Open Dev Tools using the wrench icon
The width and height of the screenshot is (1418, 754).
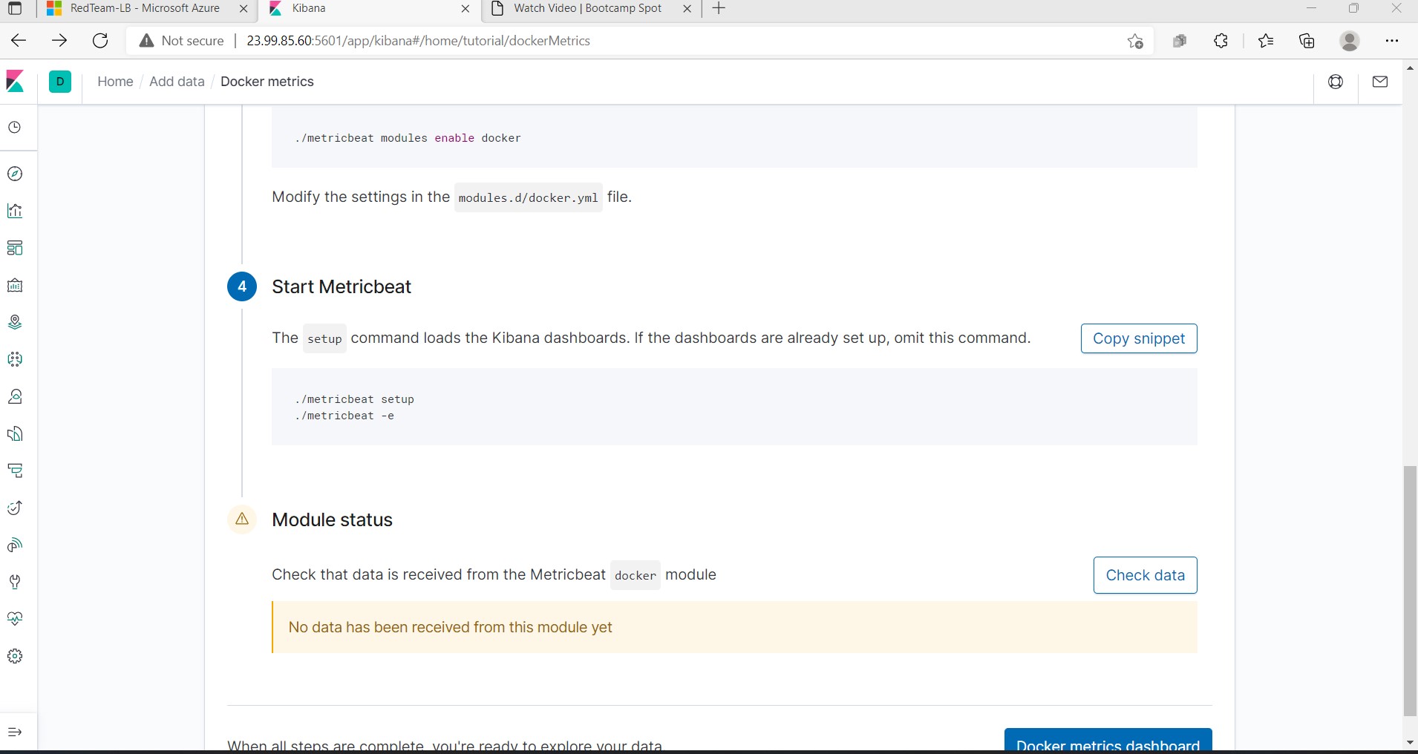tap(15, 583)
